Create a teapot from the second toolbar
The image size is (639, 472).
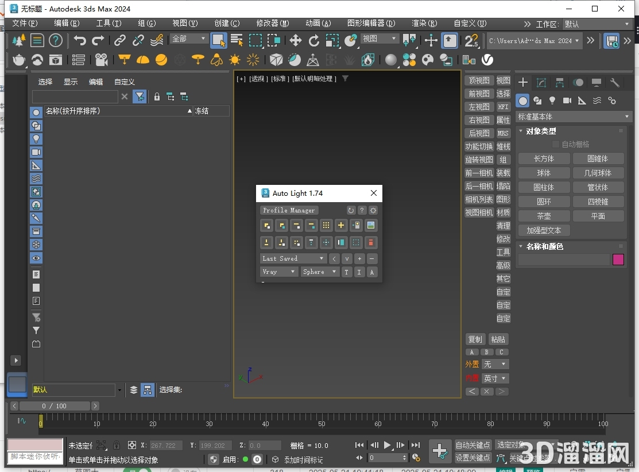click(19, 60)
